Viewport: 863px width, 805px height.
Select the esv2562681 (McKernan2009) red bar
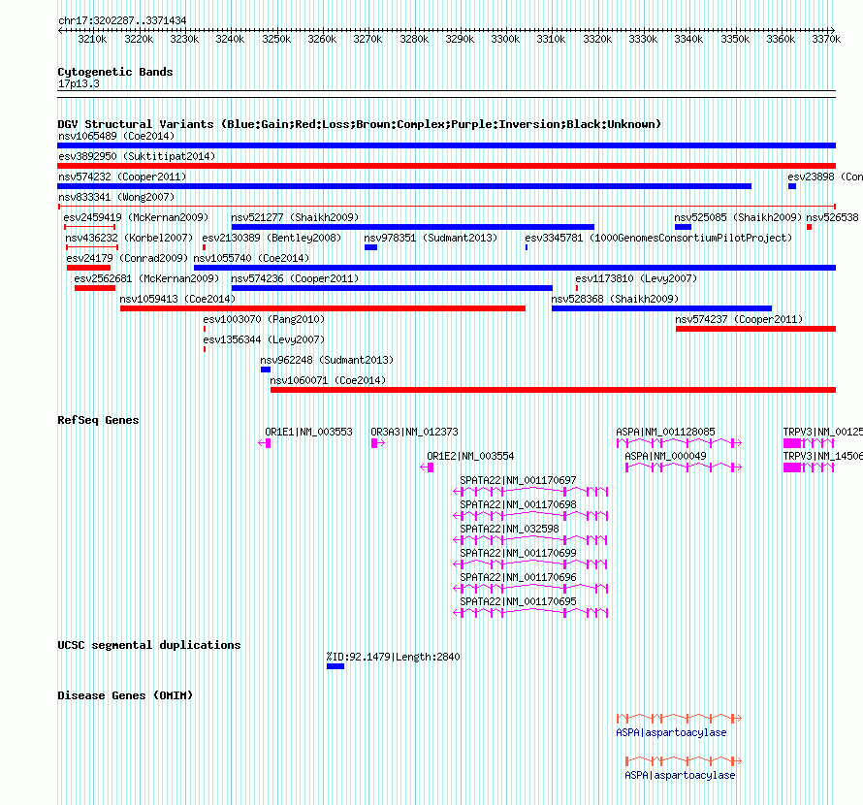click(95, 288)
